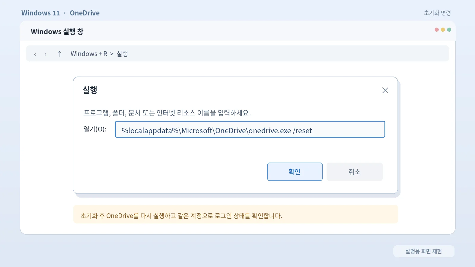The image size is (475, 267).
Task: Click the 'Windows 11 · OneDrive' header text
Action: 61,13
